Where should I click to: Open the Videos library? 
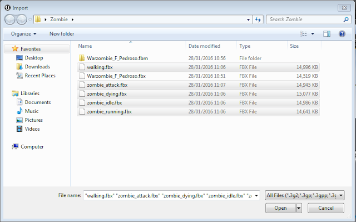pyautogui.click(x=32, y=129)
